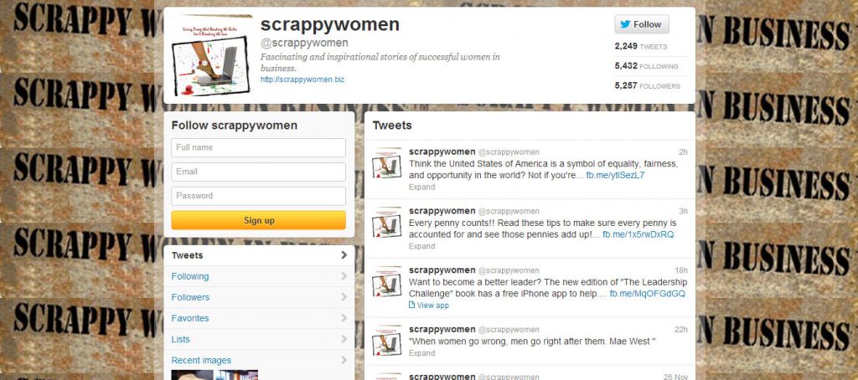The width and height of the screenshot is (858, 380).
Task: Click the chevron arrow beside Following
Action: pos(344,276)
